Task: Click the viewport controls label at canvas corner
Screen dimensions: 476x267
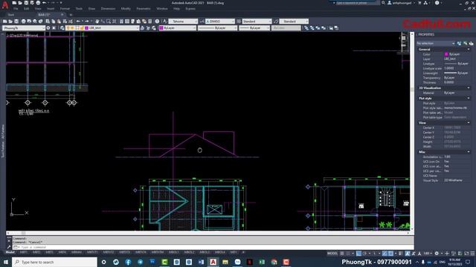Action: (x=22, y=35)
